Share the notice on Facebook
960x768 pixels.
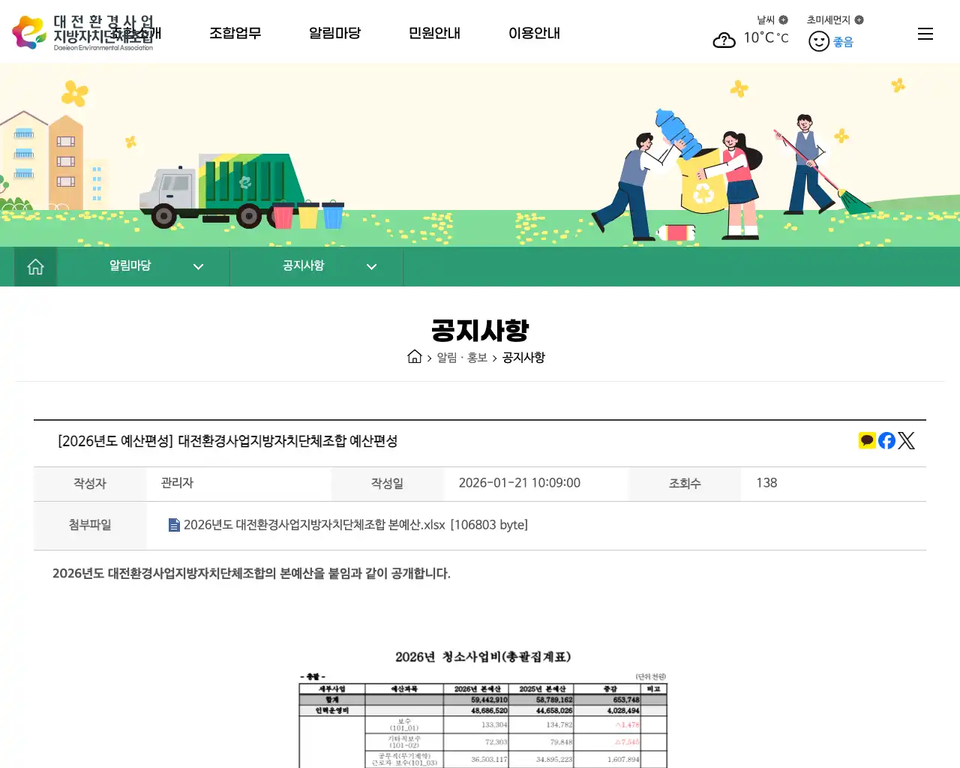[886, 440]
